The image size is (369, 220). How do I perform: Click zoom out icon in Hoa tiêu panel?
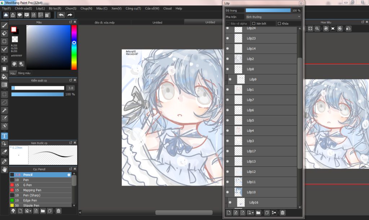coord(317,28)
